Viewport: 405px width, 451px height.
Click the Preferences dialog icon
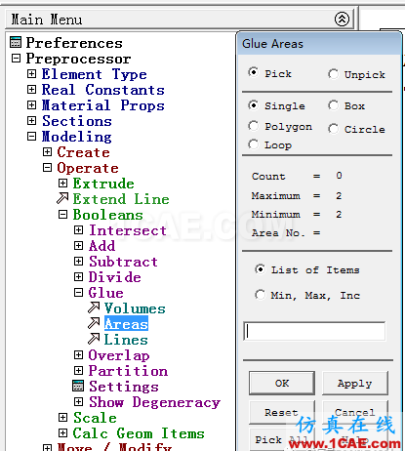click(x=16, y=42)
